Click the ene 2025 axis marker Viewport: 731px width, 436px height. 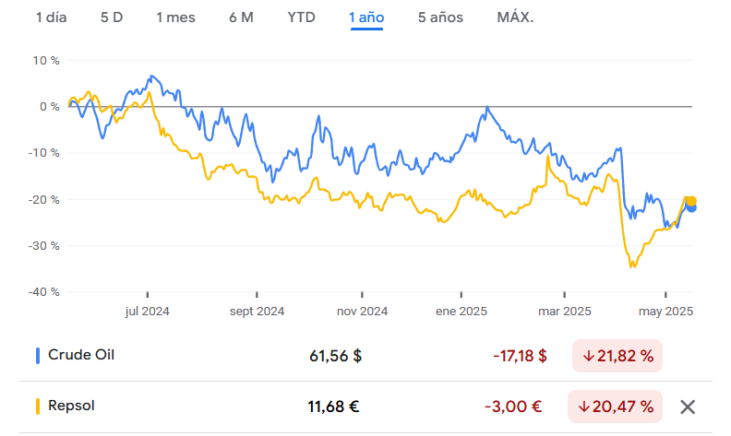click(461, 312)
